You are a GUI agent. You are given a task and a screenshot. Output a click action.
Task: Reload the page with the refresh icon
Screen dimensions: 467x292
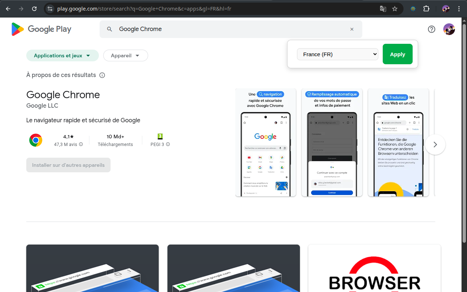click(34, 9)
